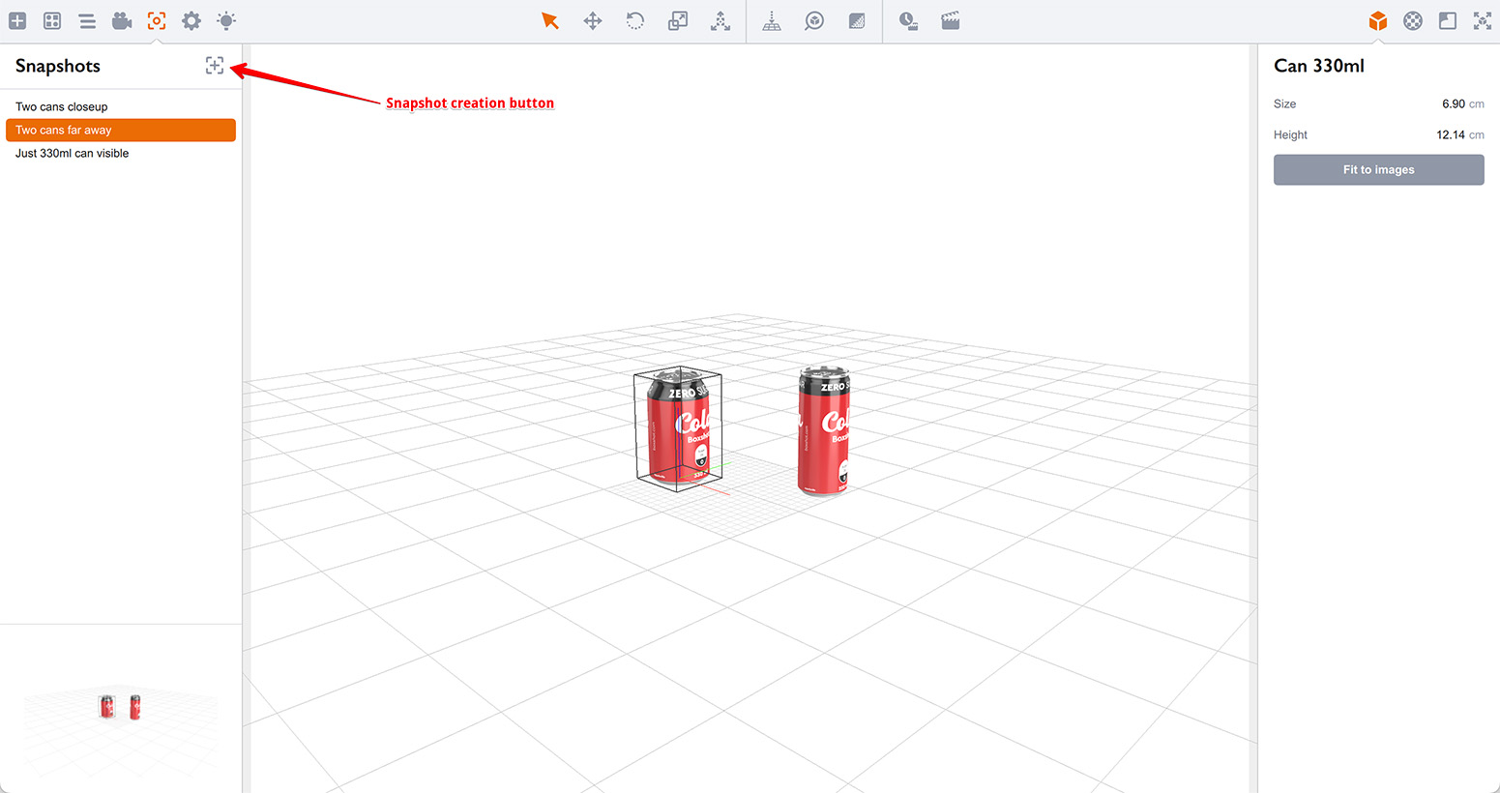Choose the rotate tool
Image resolution: width=1500 pixels, height=793 pixels.
(635, 21)
